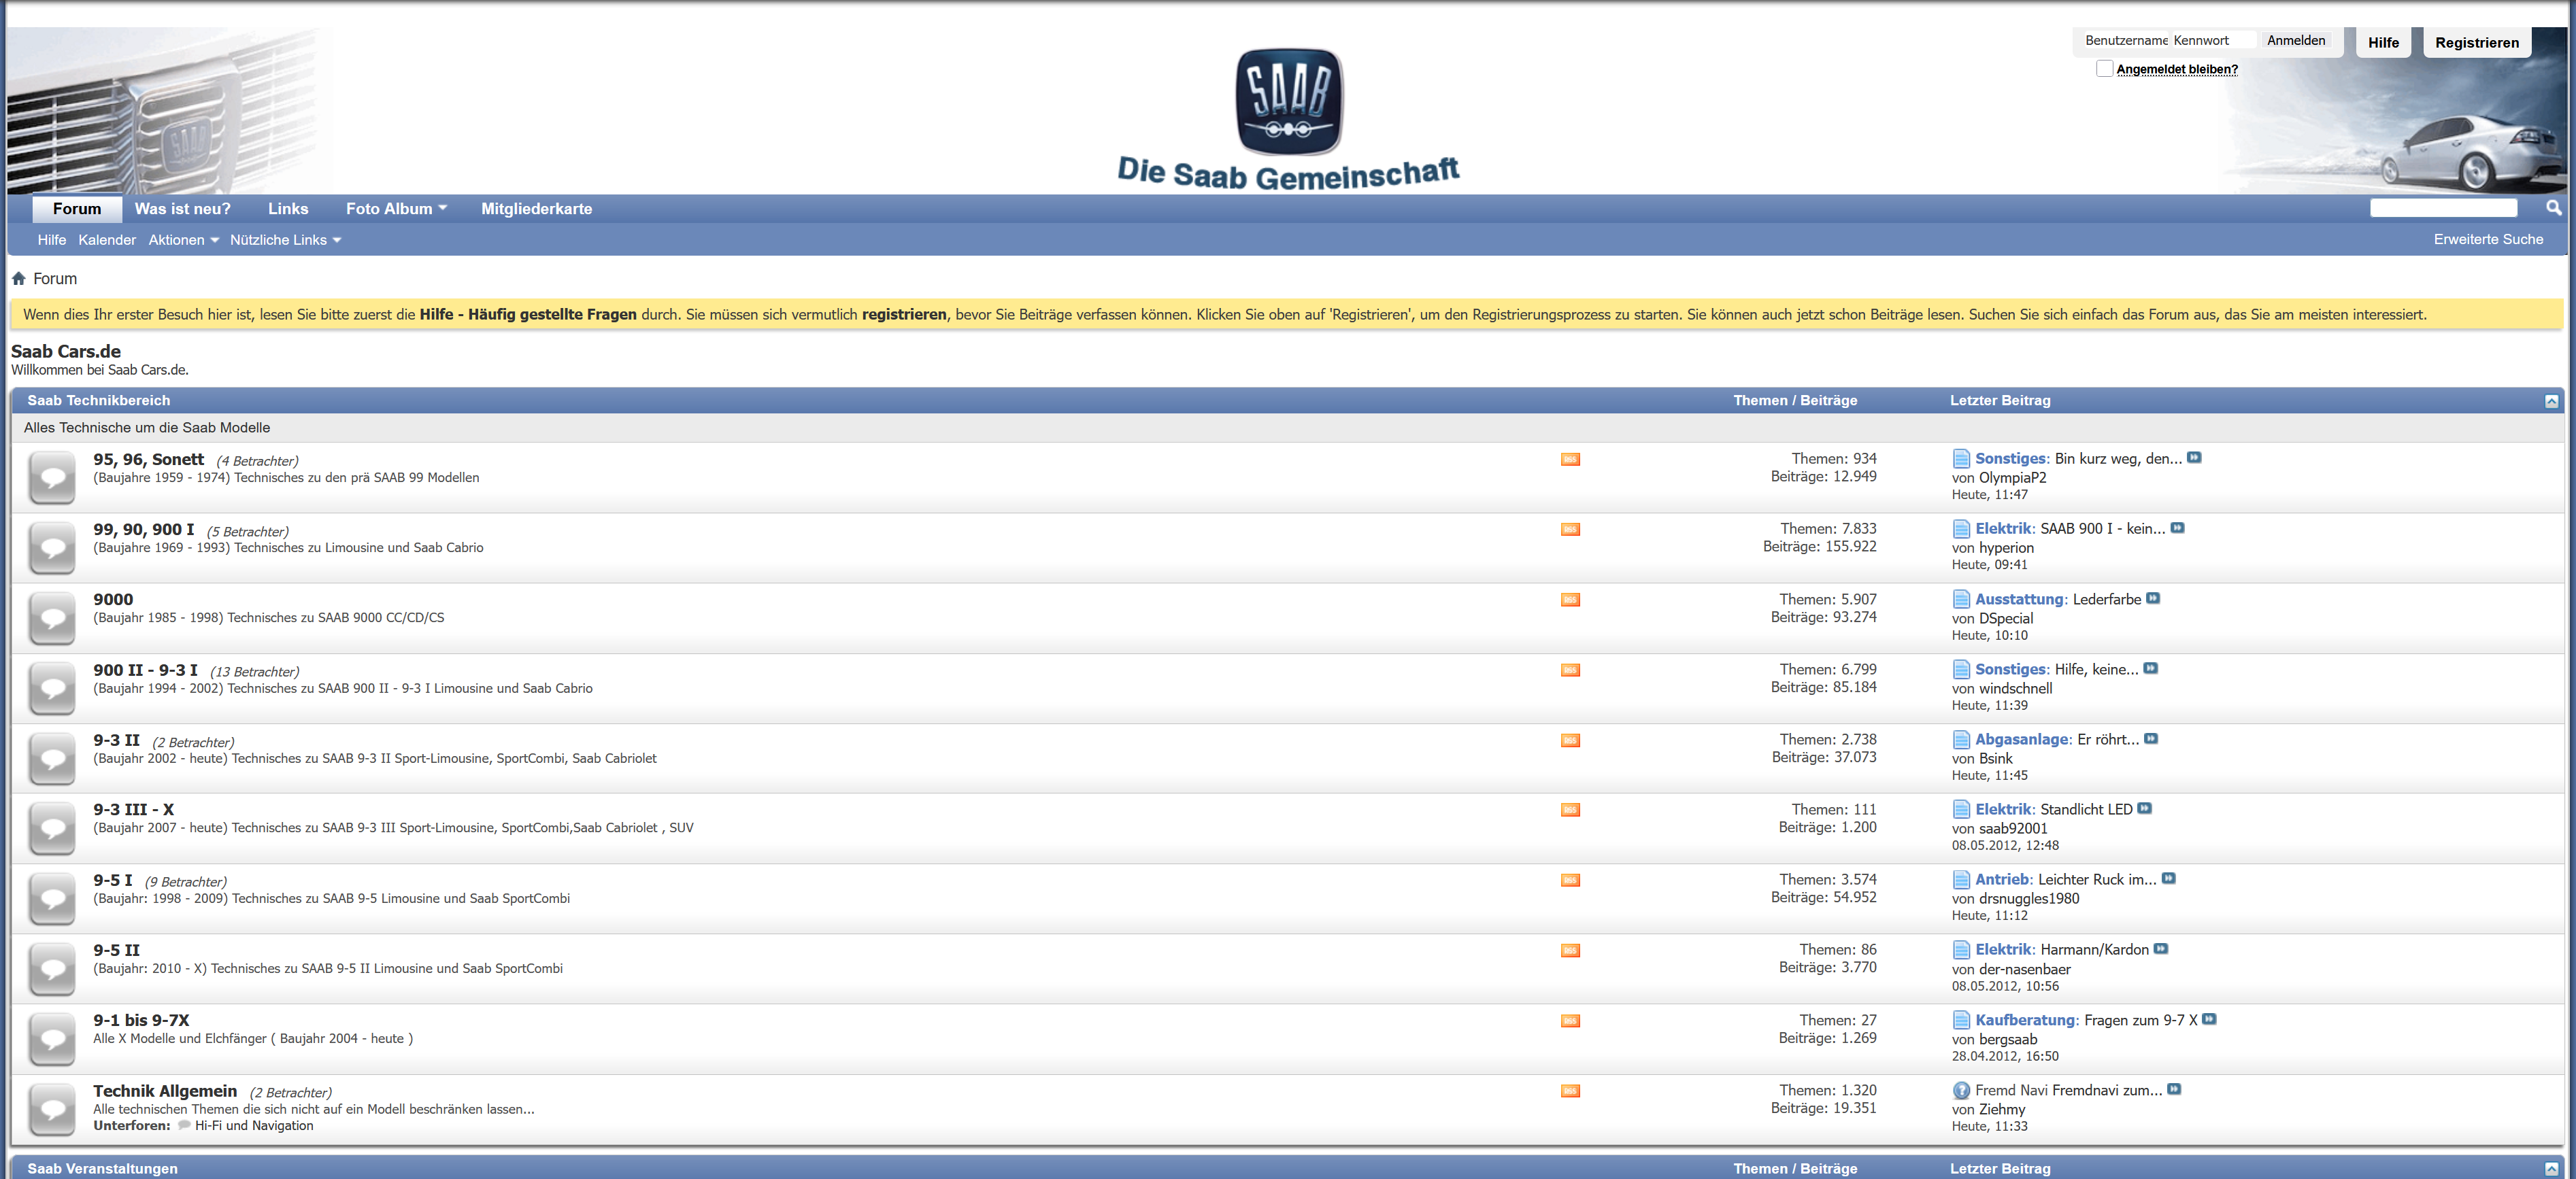Viewport: 2576px width, 1179px height.
Task: Collapse the Saab Technikbereich category
Action: click(2551, 400)
